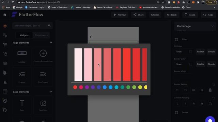Bookmark this page with the star icon
218x122 pixels.
[163, 2]
